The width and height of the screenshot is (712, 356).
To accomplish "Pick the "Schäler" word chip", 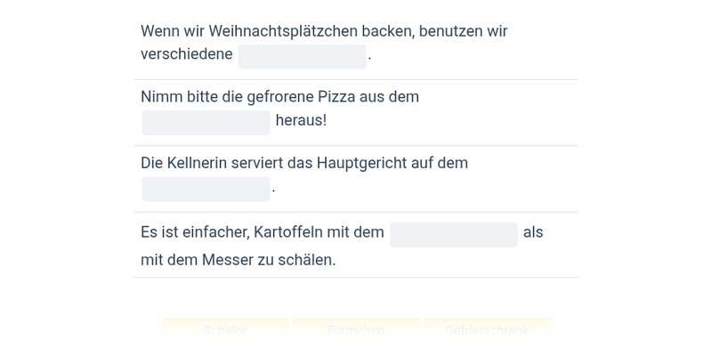I will 225,330.
